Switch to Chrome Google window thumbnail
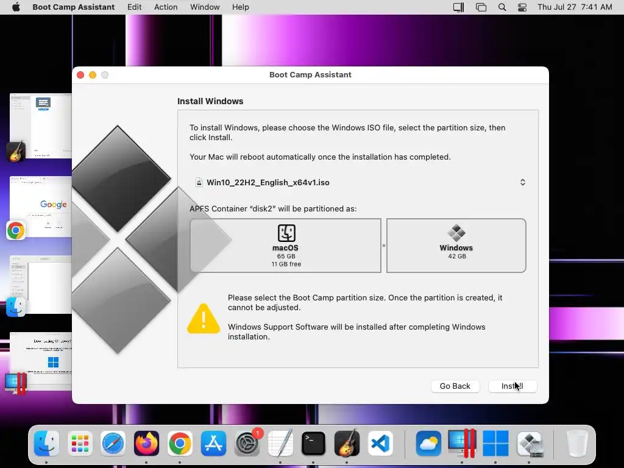The width and height of the screenshot is (624, 468). coord(41,207)
